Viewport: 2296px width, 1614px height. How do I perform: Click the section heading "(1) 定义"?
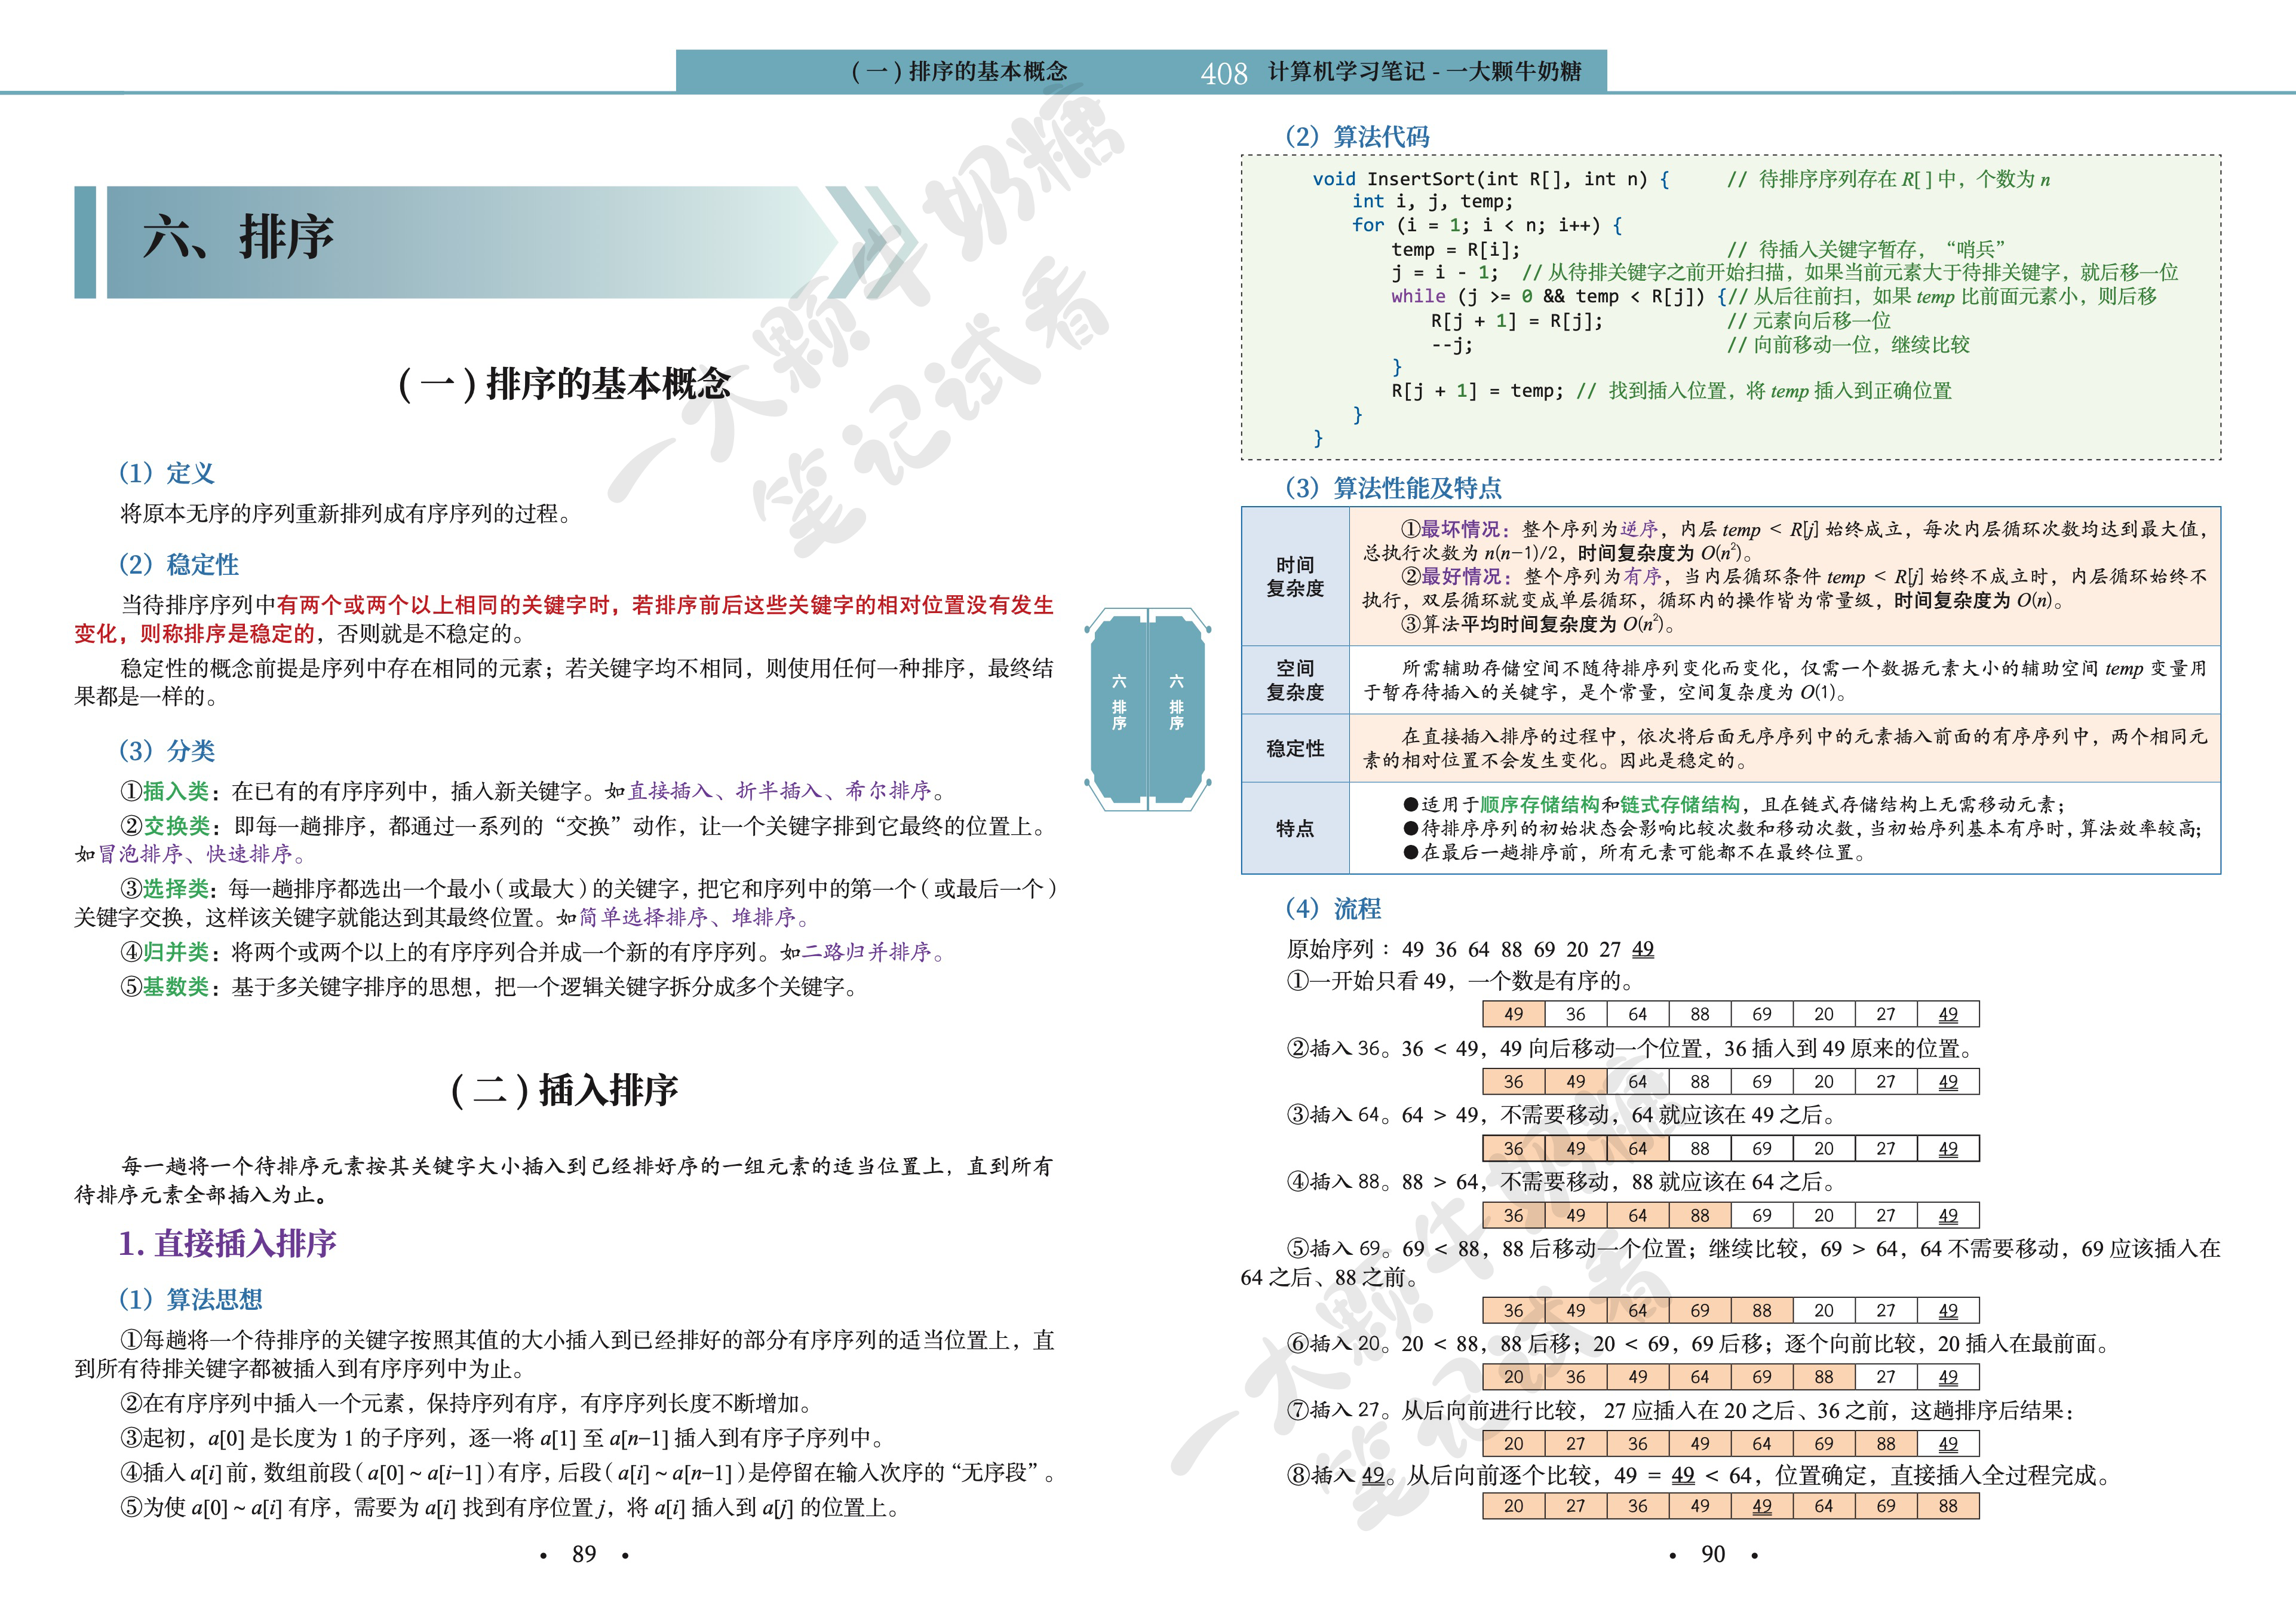click(166, 472)
